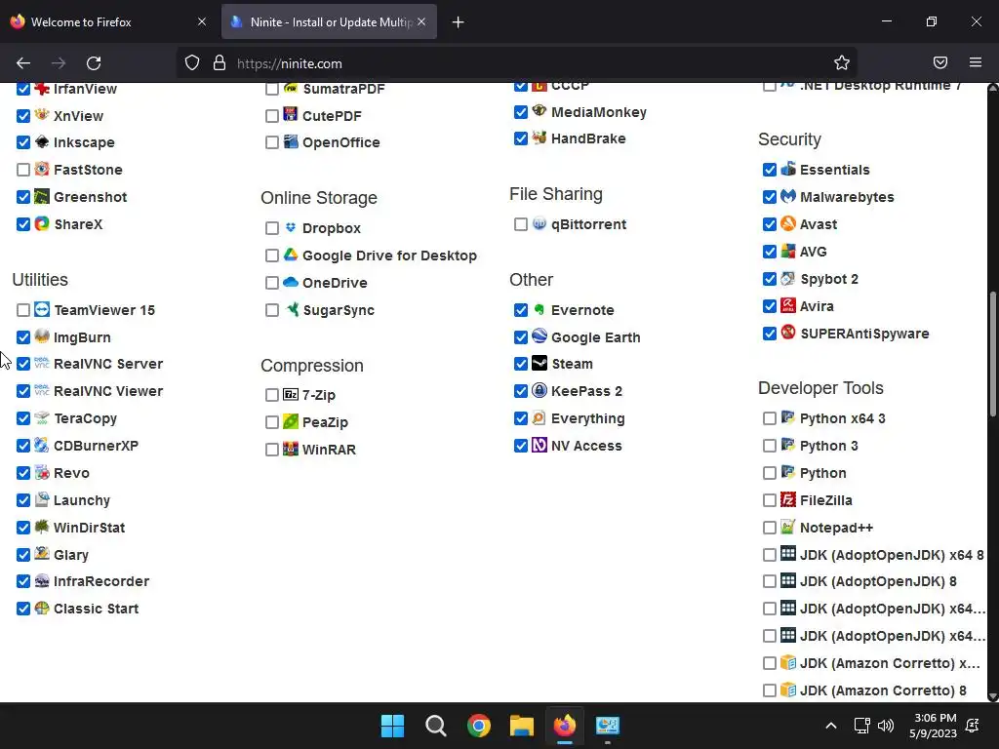
Task: Uncheck the NV Access checkbox
Action: pyautogui.click(x=521, y=446)
